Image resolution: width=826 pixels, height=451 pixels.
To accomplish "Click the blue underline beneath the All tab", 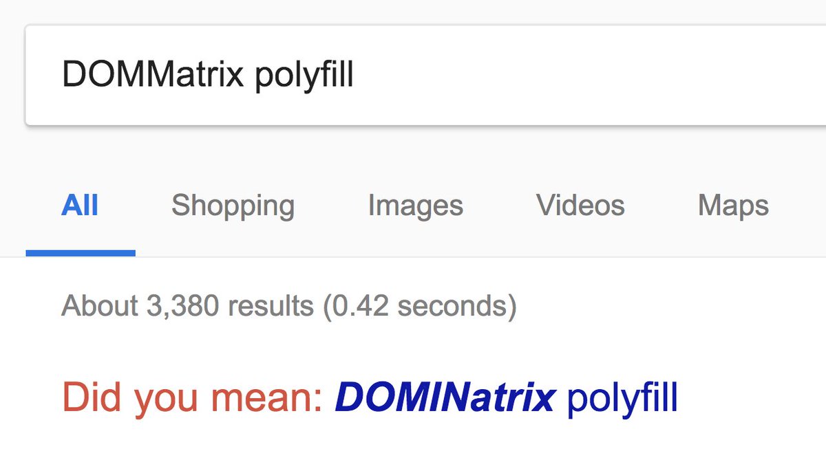I will pyautogui.click(x=81, y=253).
